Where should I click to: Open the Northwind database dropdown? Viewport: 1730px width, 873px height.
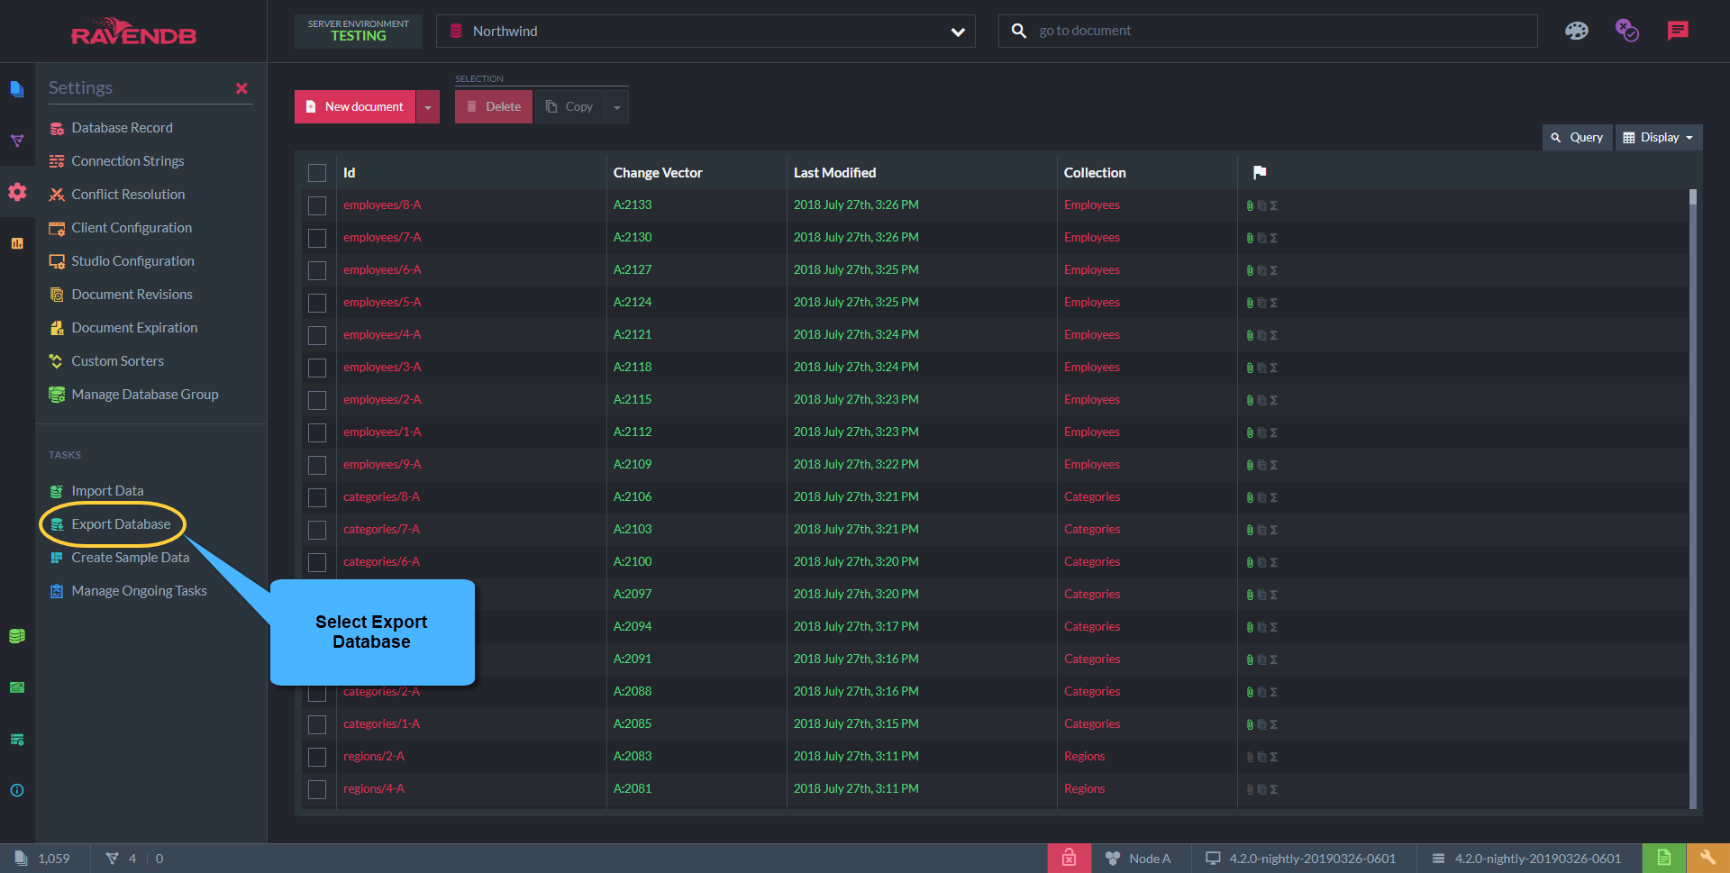[x=706, y=31]
